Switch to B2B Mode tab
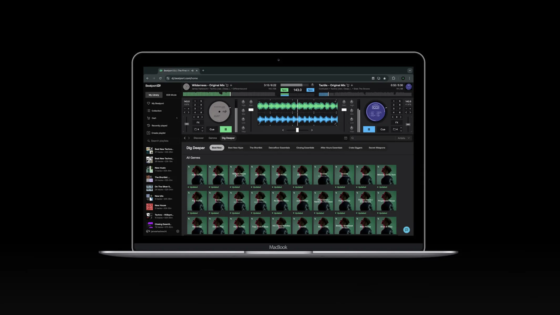Image resolution: width=560 pixels, height=315 pixels. (171, 95)
